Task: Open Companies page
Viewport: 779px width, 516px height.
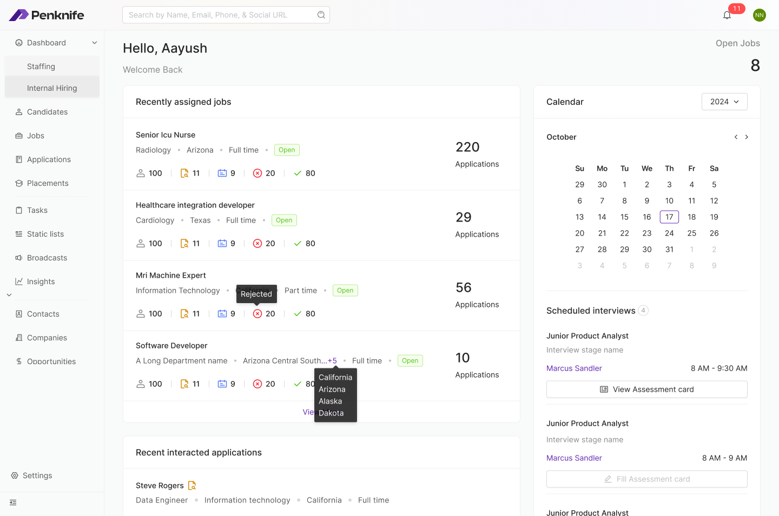Action: (47, 338)
